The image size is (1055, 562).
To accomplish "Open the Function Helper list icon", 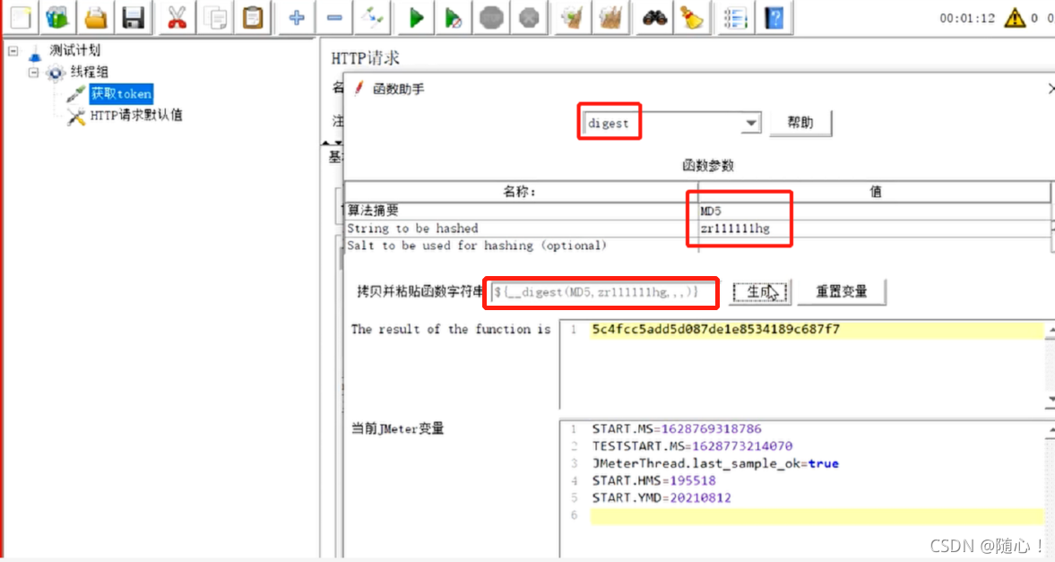I will (735, 17).
